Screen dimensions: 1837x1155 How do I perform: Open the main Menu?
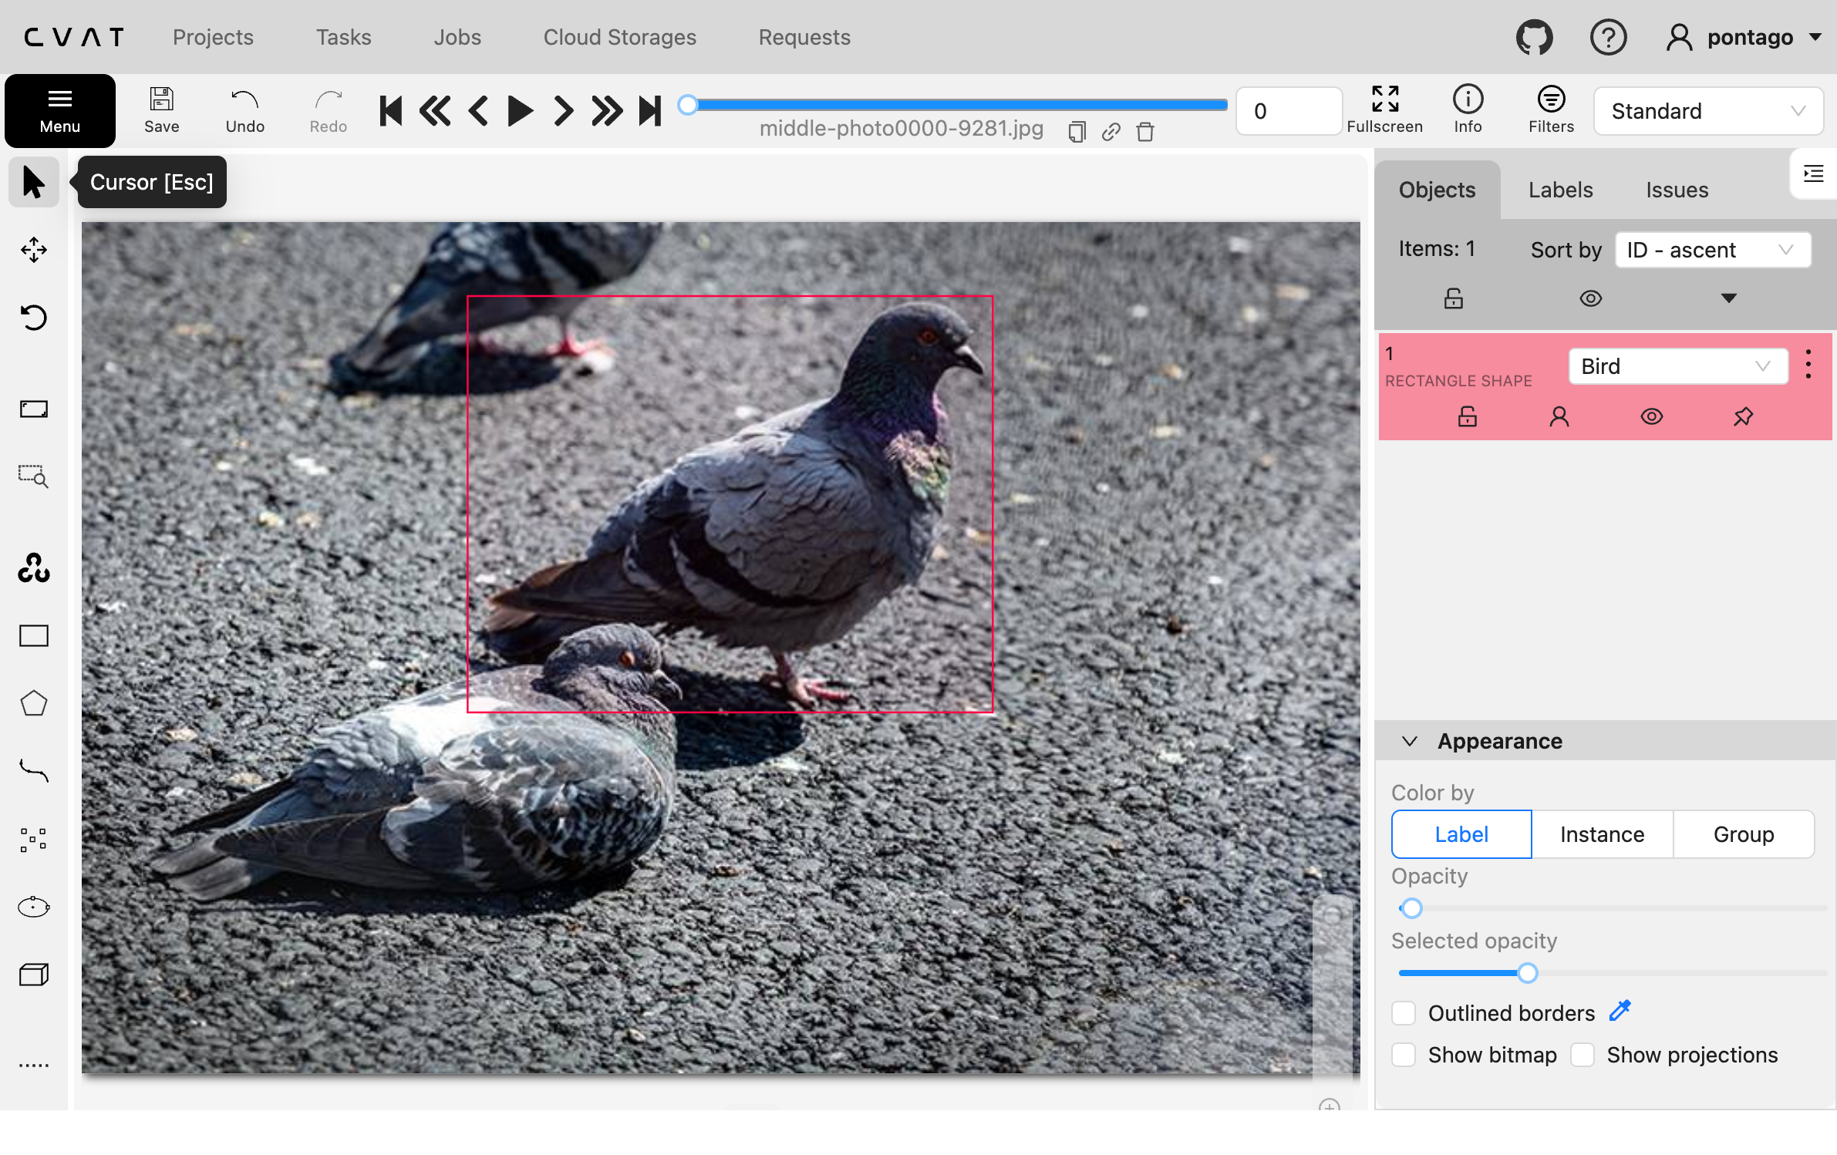(60, 110)
